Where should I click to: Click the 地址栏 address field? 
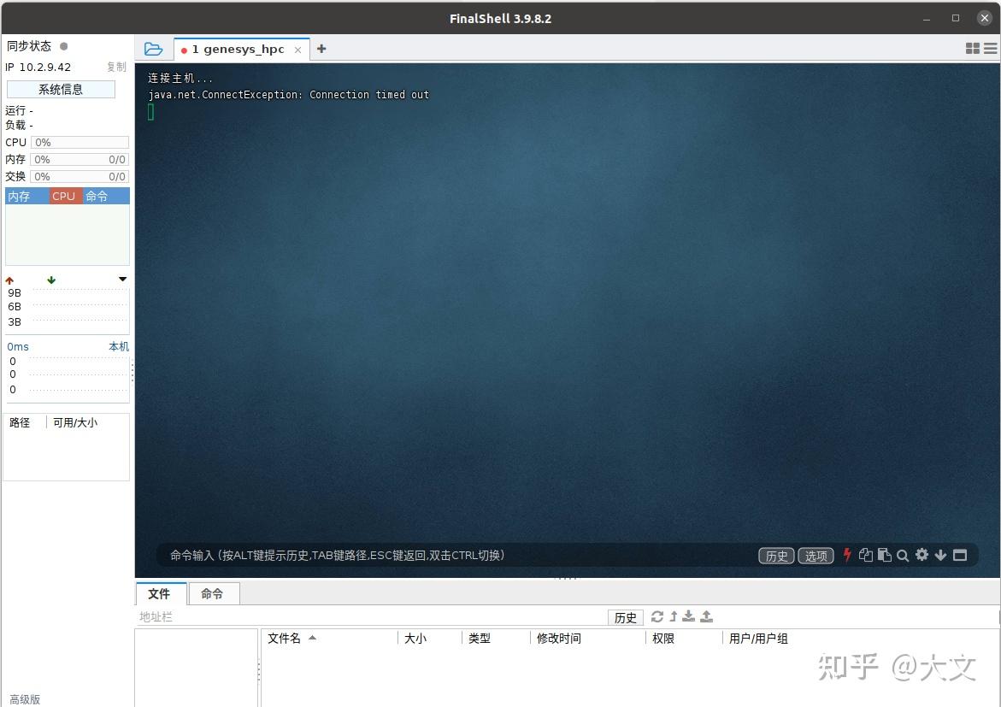[370, 617]
